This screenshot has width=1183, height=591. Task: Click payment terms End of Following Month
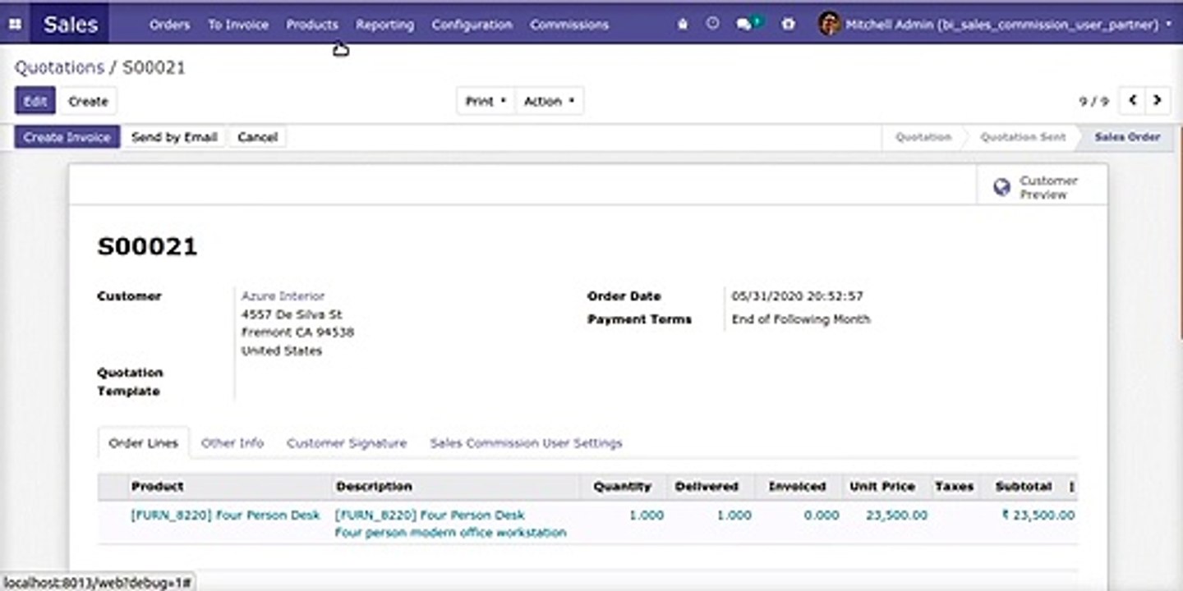[801, 318]
